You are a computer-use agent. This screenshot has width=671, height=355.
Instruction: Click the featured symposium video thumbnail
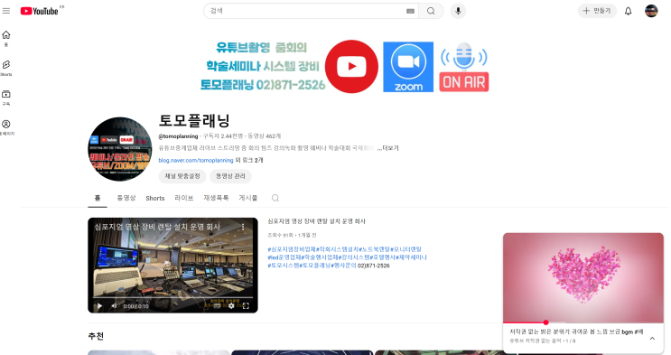click(x=172, y=266)
